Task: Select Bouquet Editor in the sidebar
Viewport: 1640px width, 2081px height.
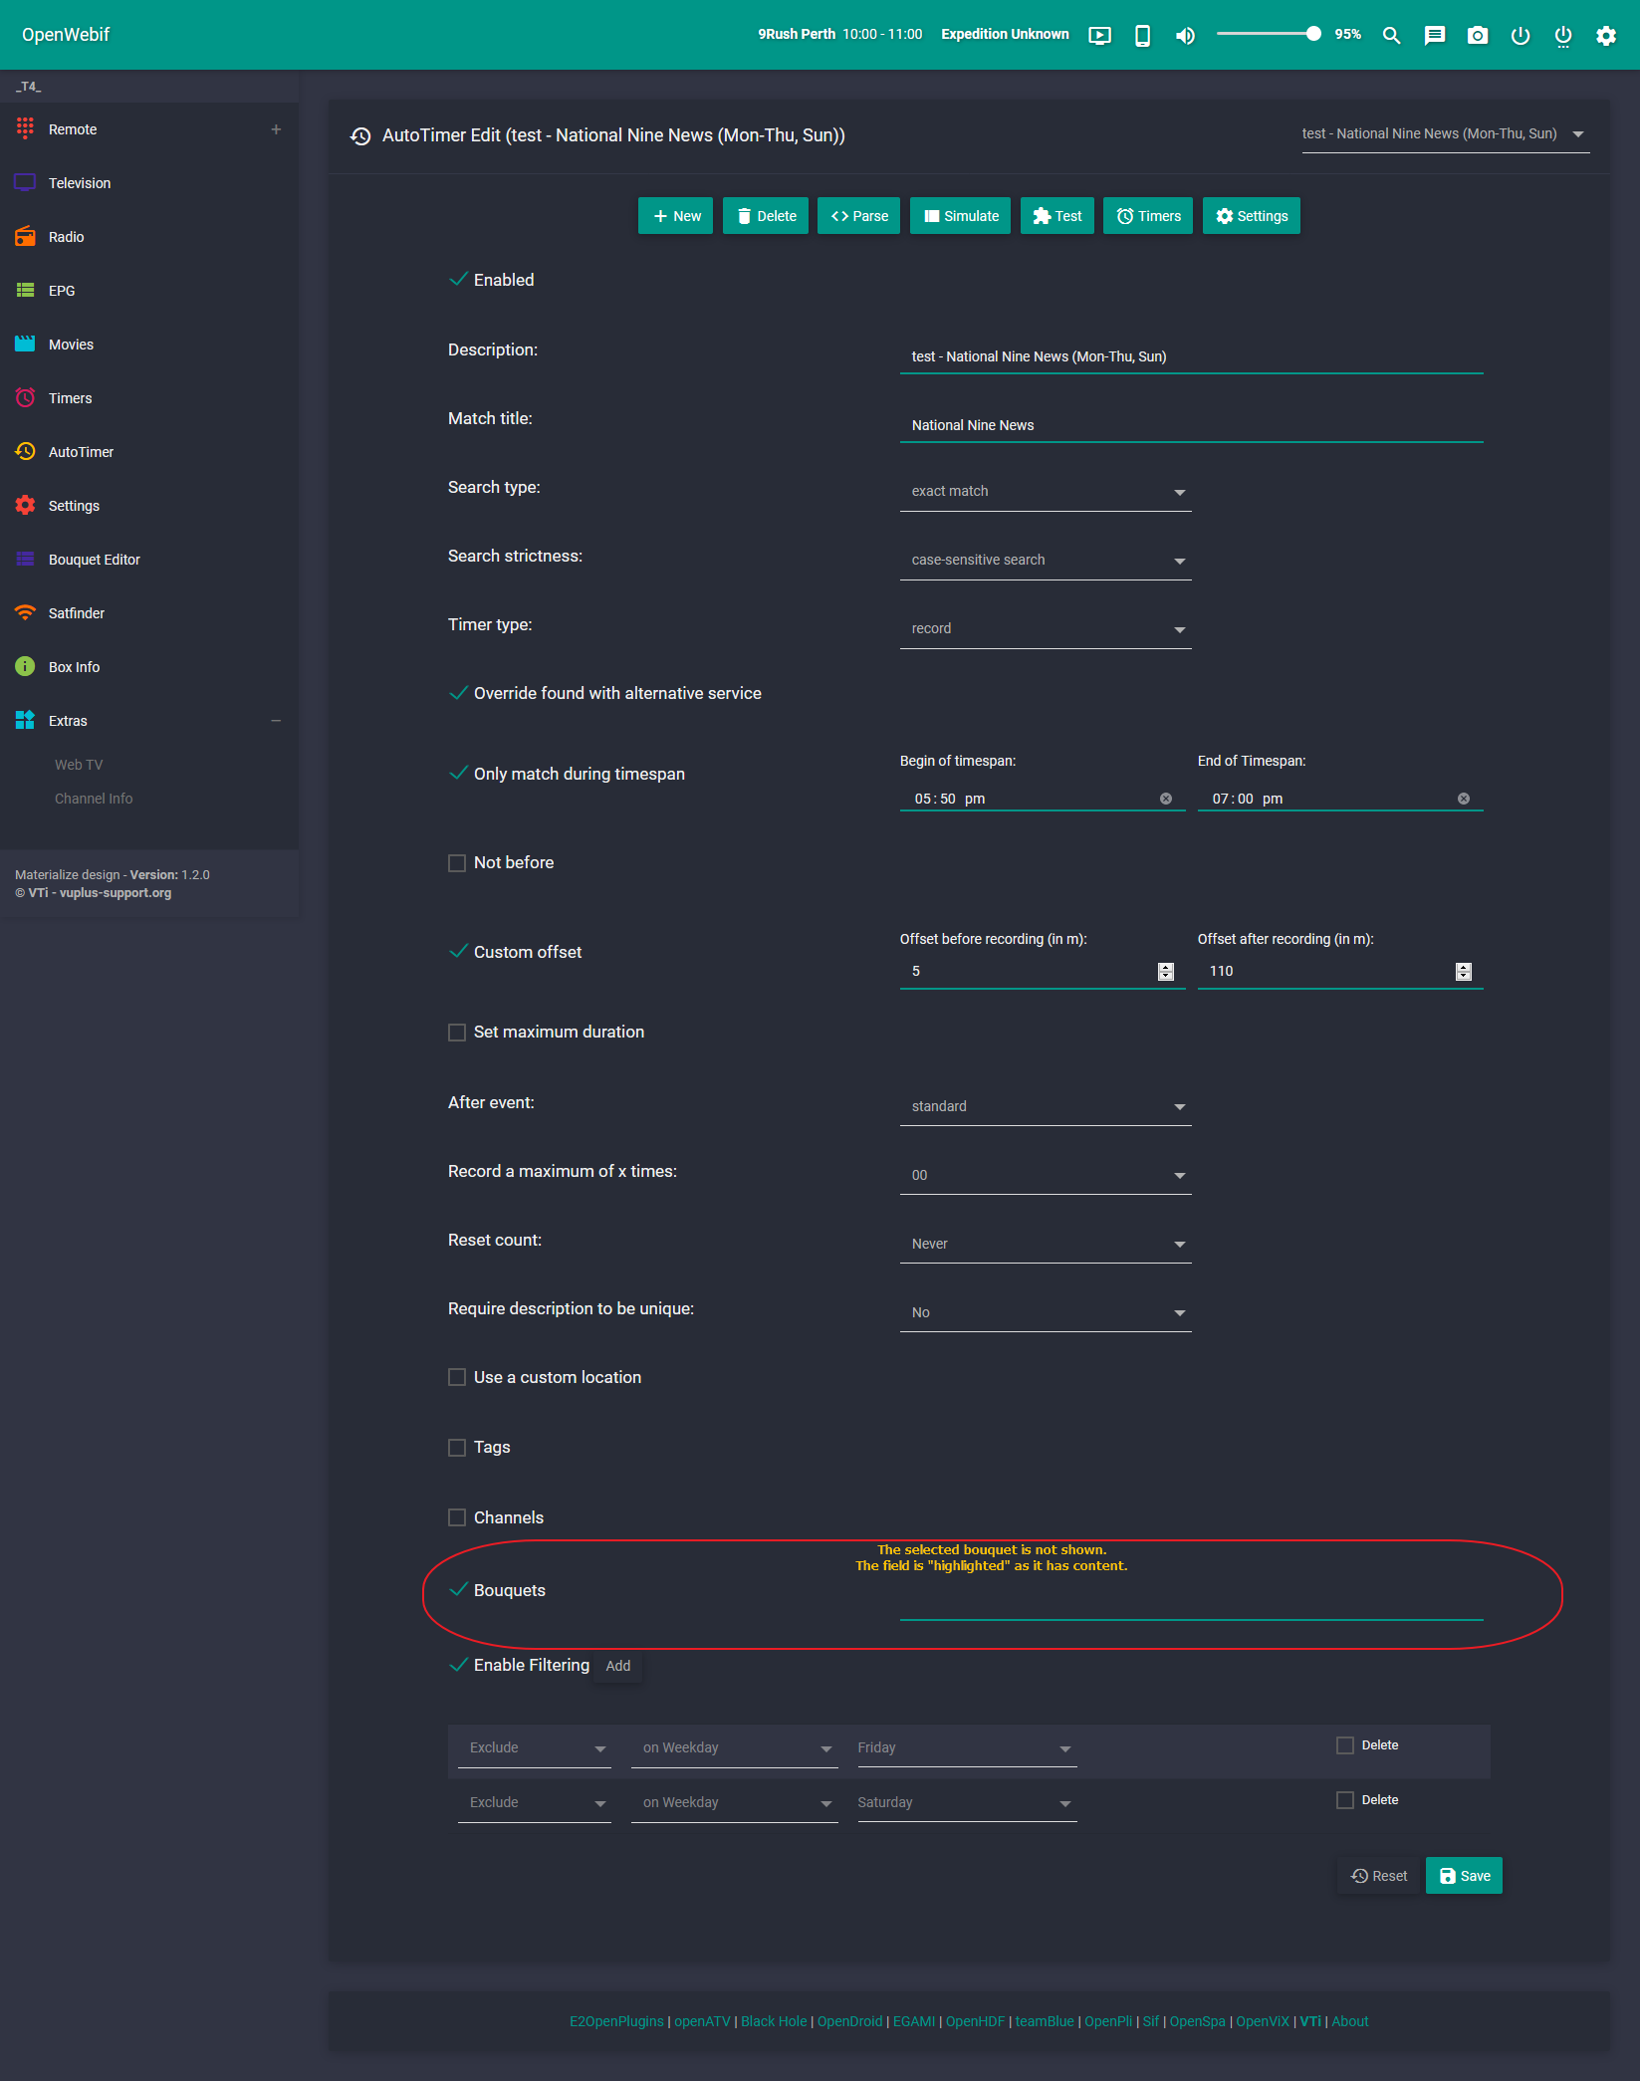Action: (95, 559)
